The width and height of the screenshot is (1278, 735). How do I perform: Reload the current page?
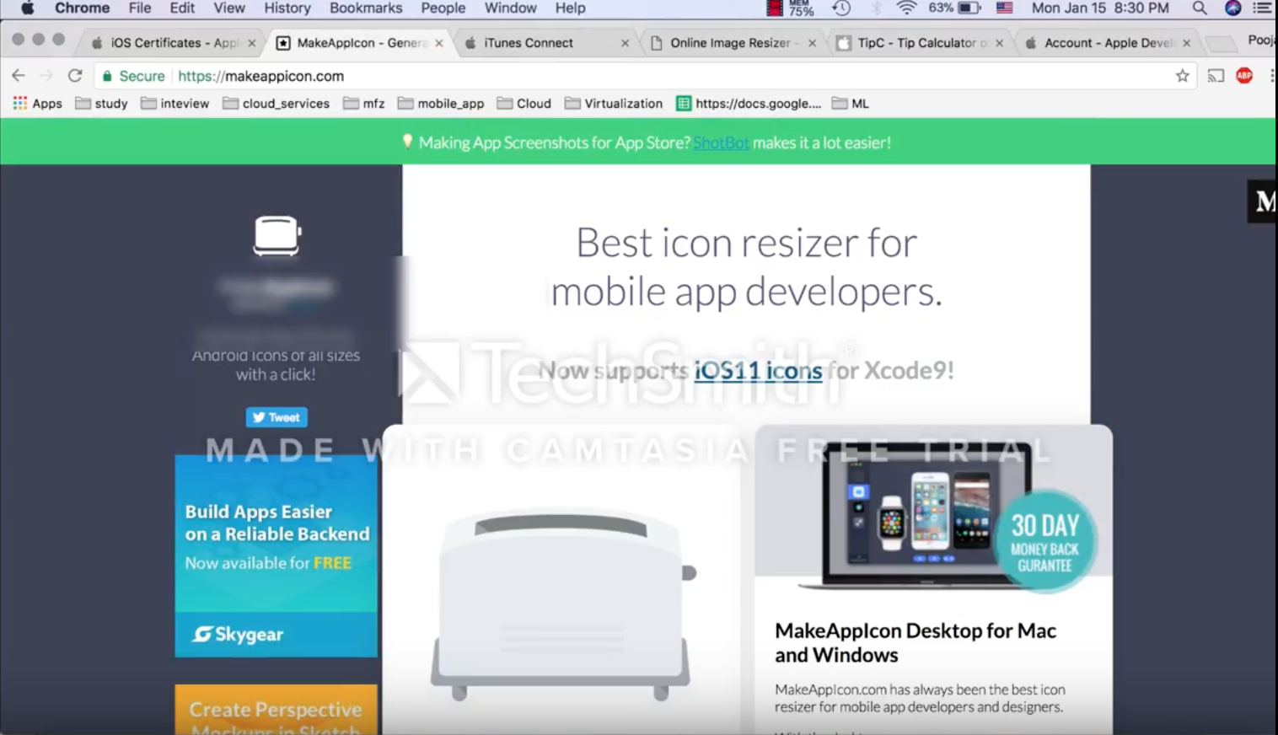(75, 76)
